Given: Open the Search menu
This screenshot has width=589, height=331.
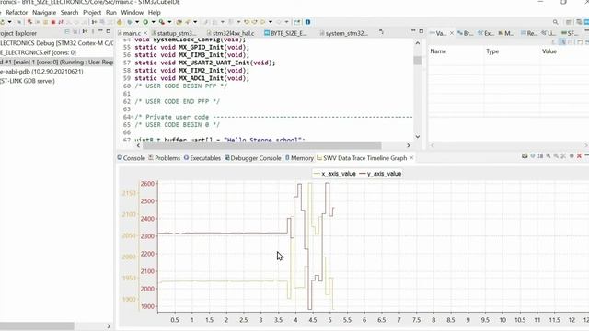Looking at the screenshot, I should pos(70,12).
